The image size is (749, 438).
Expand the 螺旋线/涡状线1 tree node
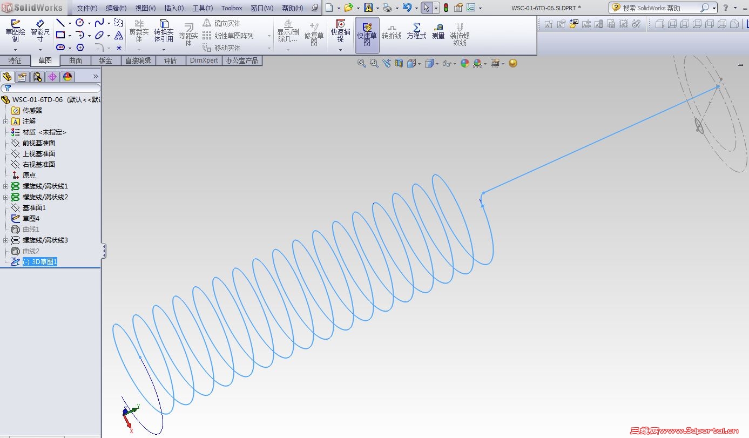pos(6,186)
